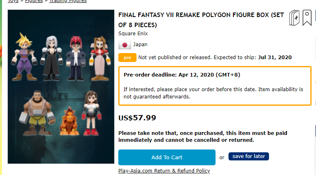This screenshot has width=316, height=175.
Task: Click the orange 'pre' badge
Action: [x=127, y=58]
